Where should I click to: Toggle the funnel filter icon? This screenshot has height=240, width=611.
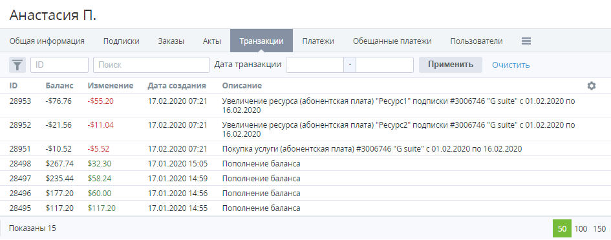17,65
